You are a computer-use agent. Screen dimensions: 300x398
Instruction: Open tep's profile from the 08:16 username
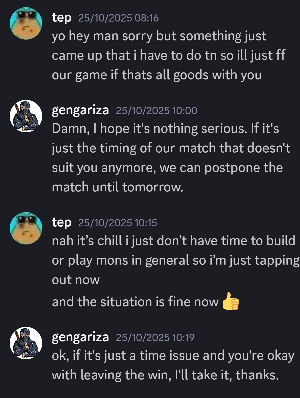[62, 18]
